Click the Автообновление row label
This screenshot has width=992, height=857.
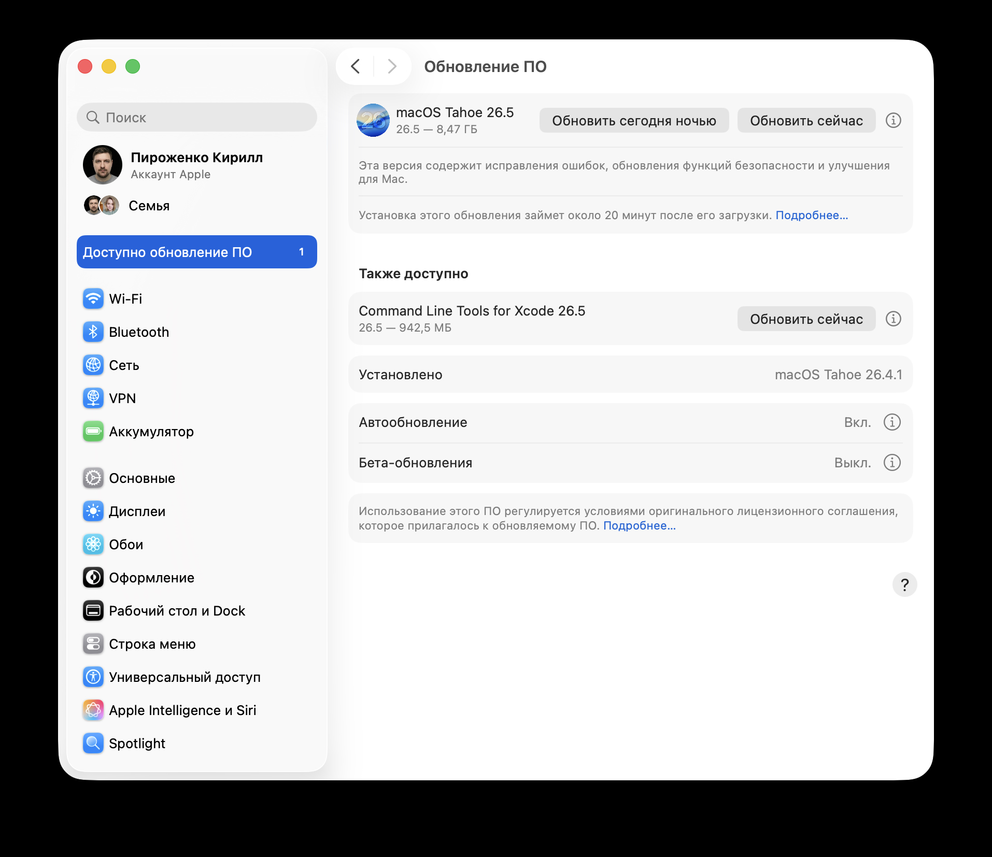413,422
